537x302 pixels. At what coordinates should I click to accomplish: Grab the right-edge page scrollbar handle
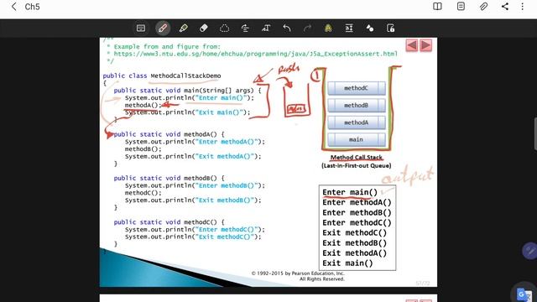(x=535, y=133)
